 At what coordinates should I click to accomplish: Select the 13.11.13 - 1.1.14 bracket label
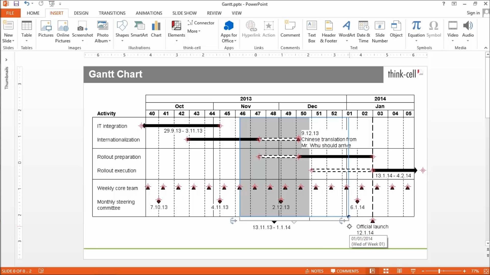coord(272,227)
